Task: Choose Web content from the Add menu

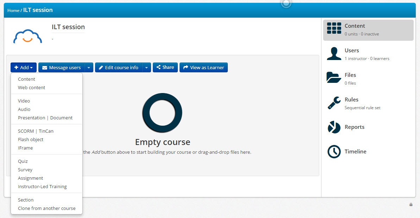Action: click(32, 88)
